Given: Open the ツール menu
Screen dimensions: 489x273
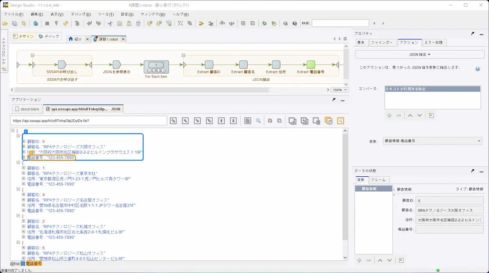Looking at the screenshot, I should (106, 14).
